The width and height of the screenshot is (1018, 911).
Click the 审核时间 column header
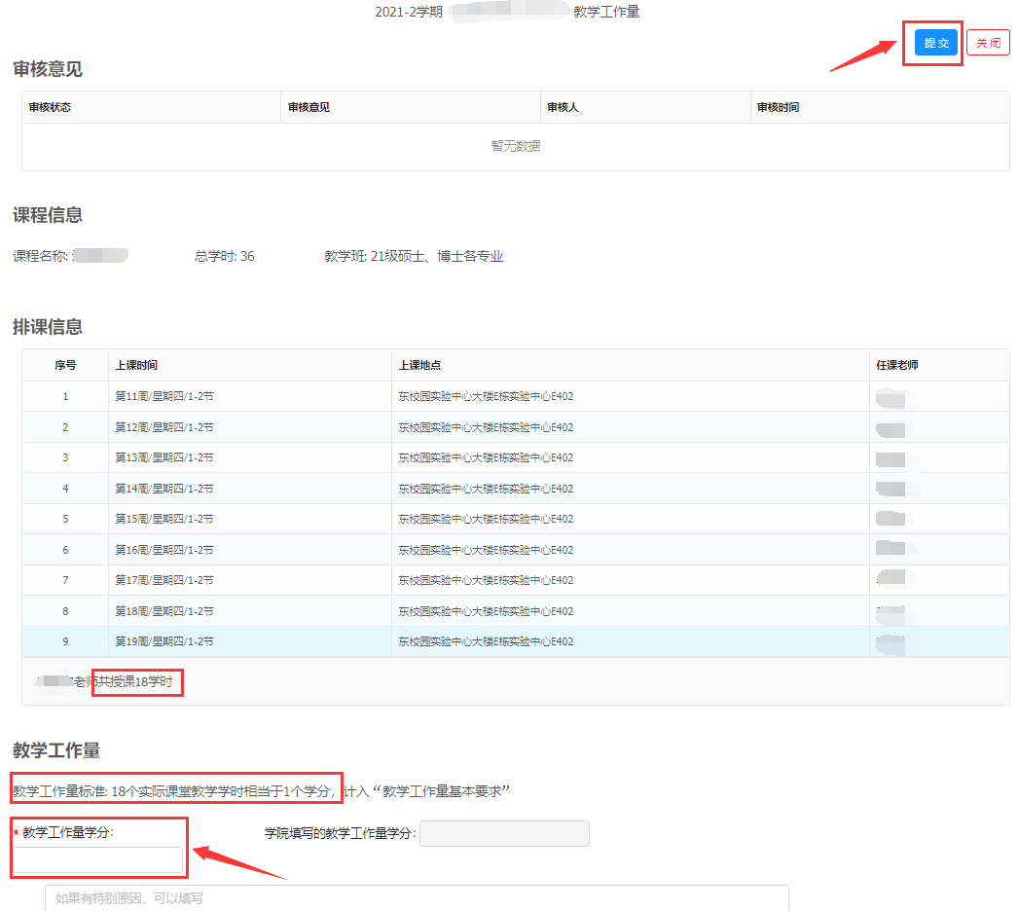point(778,107)
